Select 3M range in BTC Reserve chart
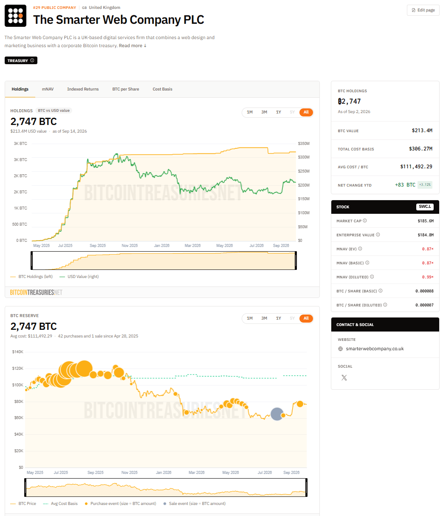Viewport: 443px width, 516px height. [264, 318]
